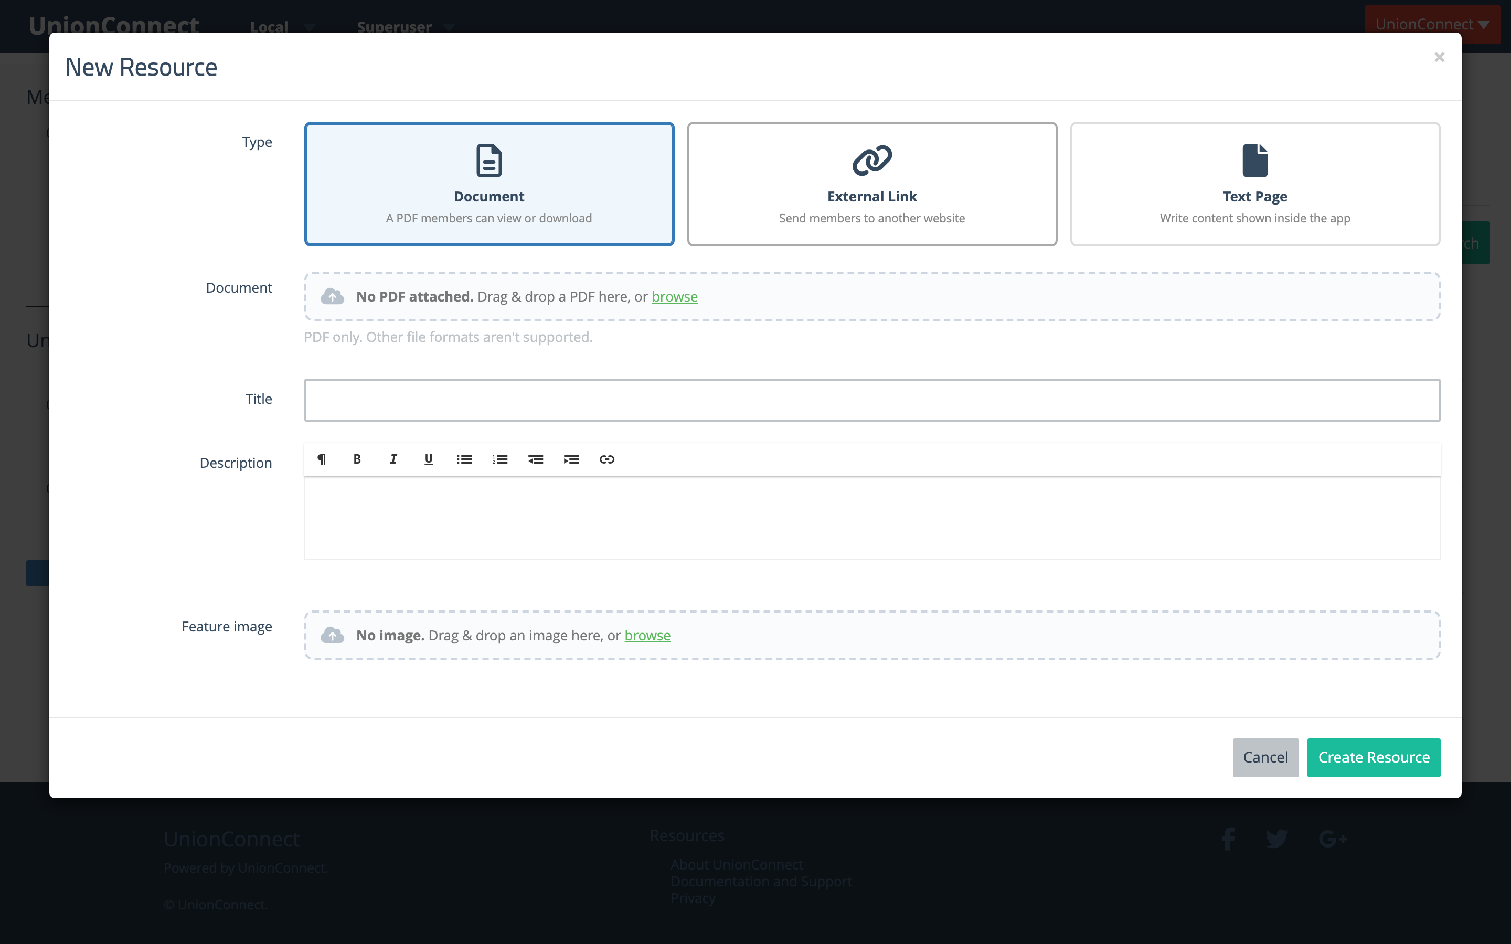This screenshot has width=1511, height=944.
Task: Open About UnionConnect footer link
Action: point(737,865)
